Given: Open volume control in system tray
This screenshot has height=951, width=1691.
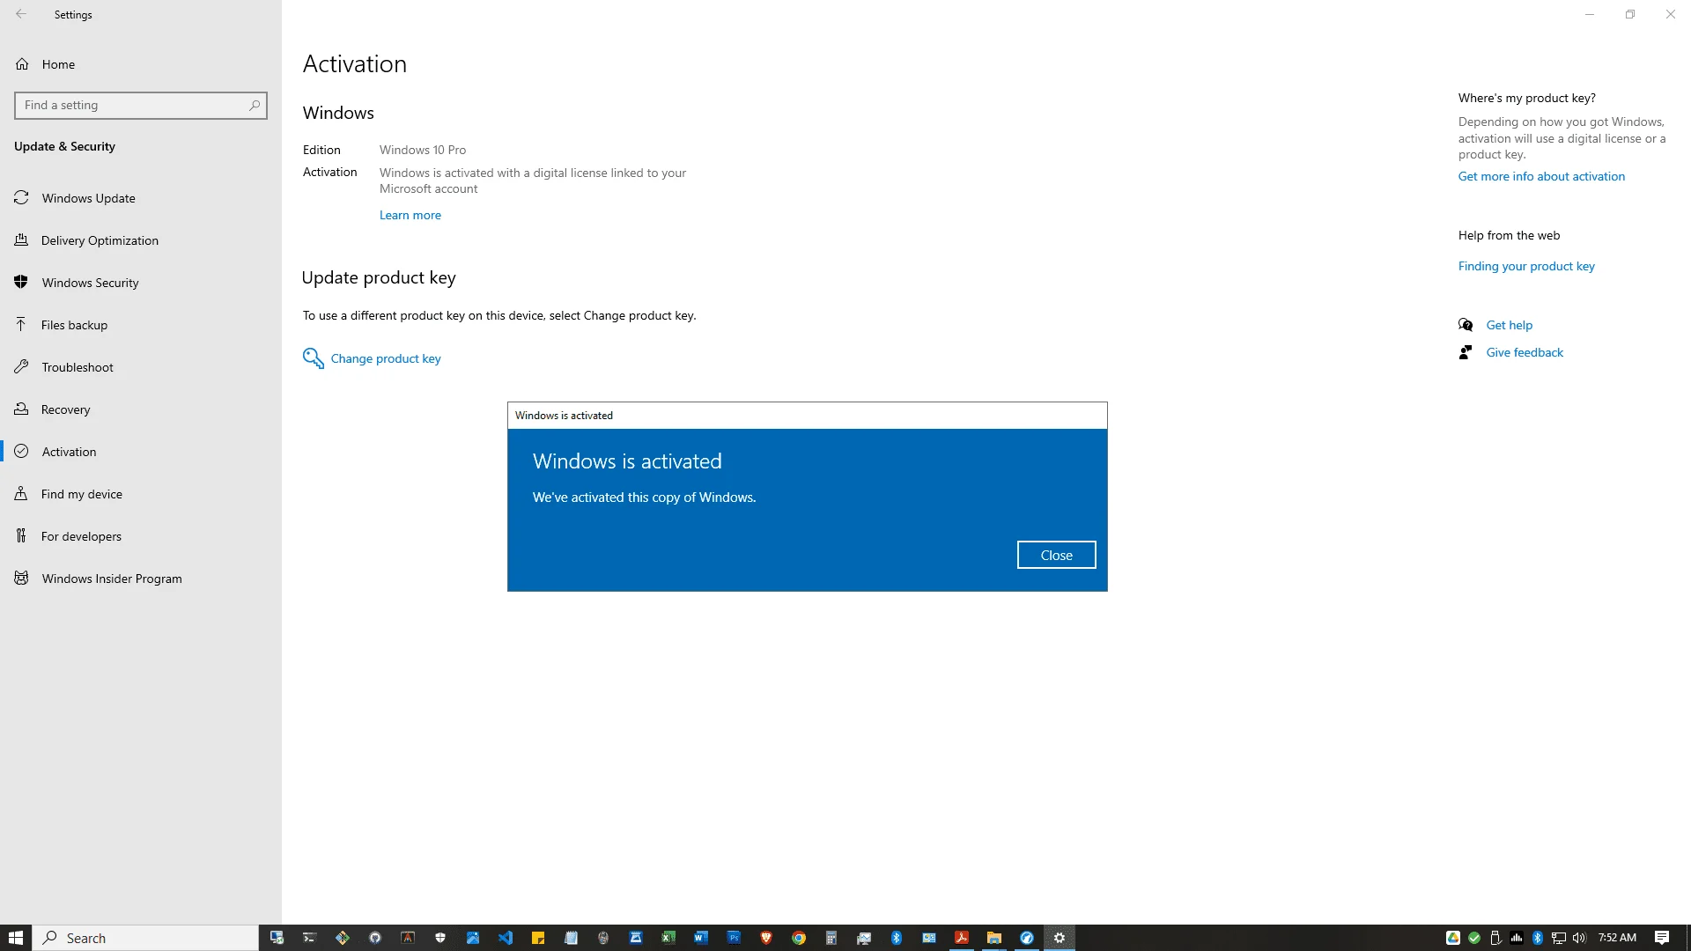Looking at the screenshot, I should [1580, 938].
